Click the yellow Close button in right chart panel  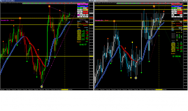click(x=180, y=10)
